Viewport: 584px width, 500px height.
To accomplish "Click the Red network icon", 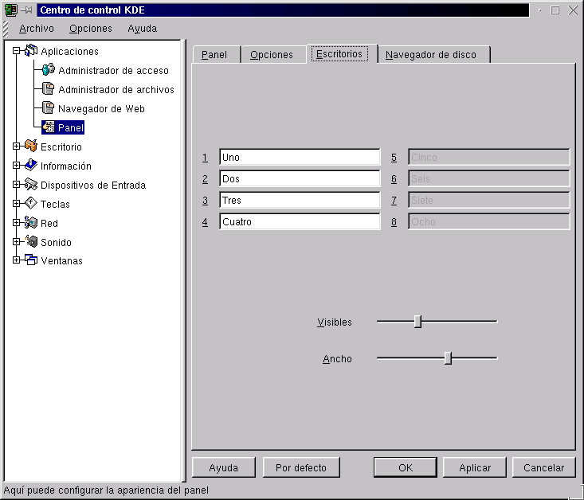I will 31,223.
